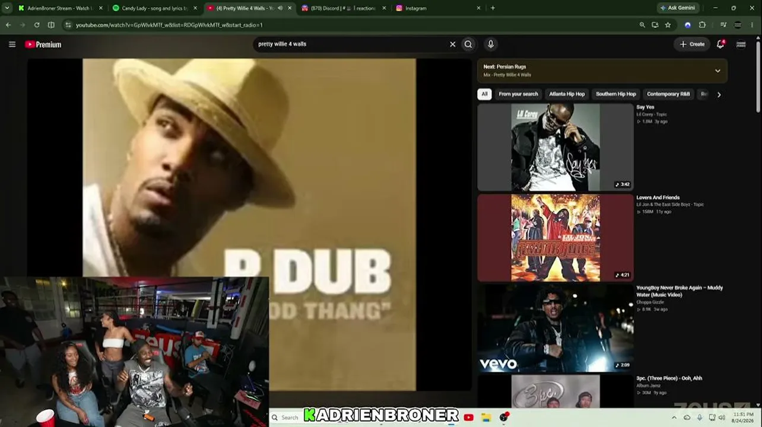
Task: Open the YouTube guide hamburger menu
Action: (x=12, y=44)
